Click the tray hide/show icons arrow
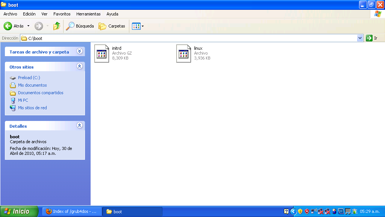The width and height of the screenshot is (385, 217). point(293,212)
